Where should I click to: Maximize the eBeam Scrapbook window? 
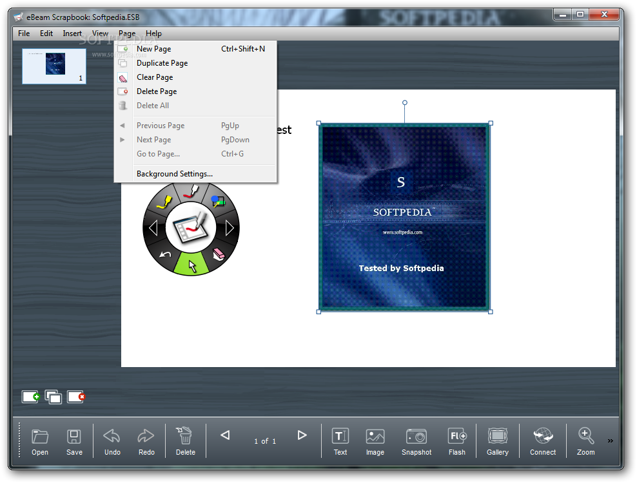(x=580, y=14)
